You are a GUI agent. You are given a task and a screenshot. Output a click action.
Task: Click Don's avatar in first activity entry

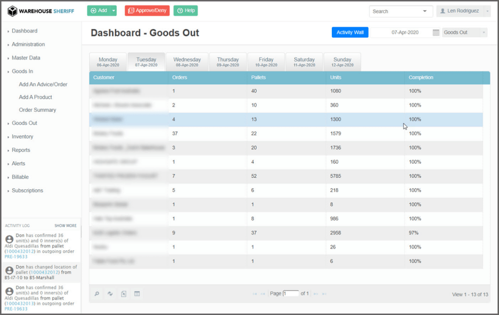click(x=9, y=239)
